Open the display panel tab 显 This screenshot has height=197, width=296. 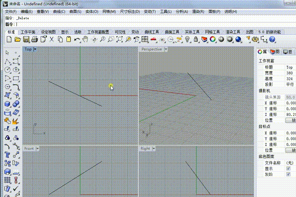point(288,51)
